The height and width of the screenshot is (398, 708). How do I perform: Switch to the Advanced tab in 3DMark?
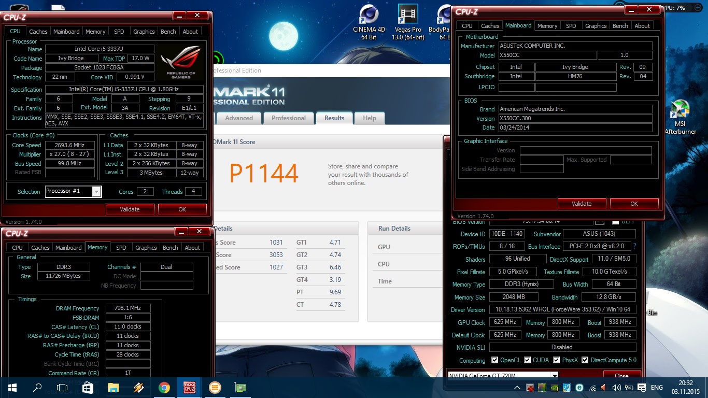[x=239, y=118]
